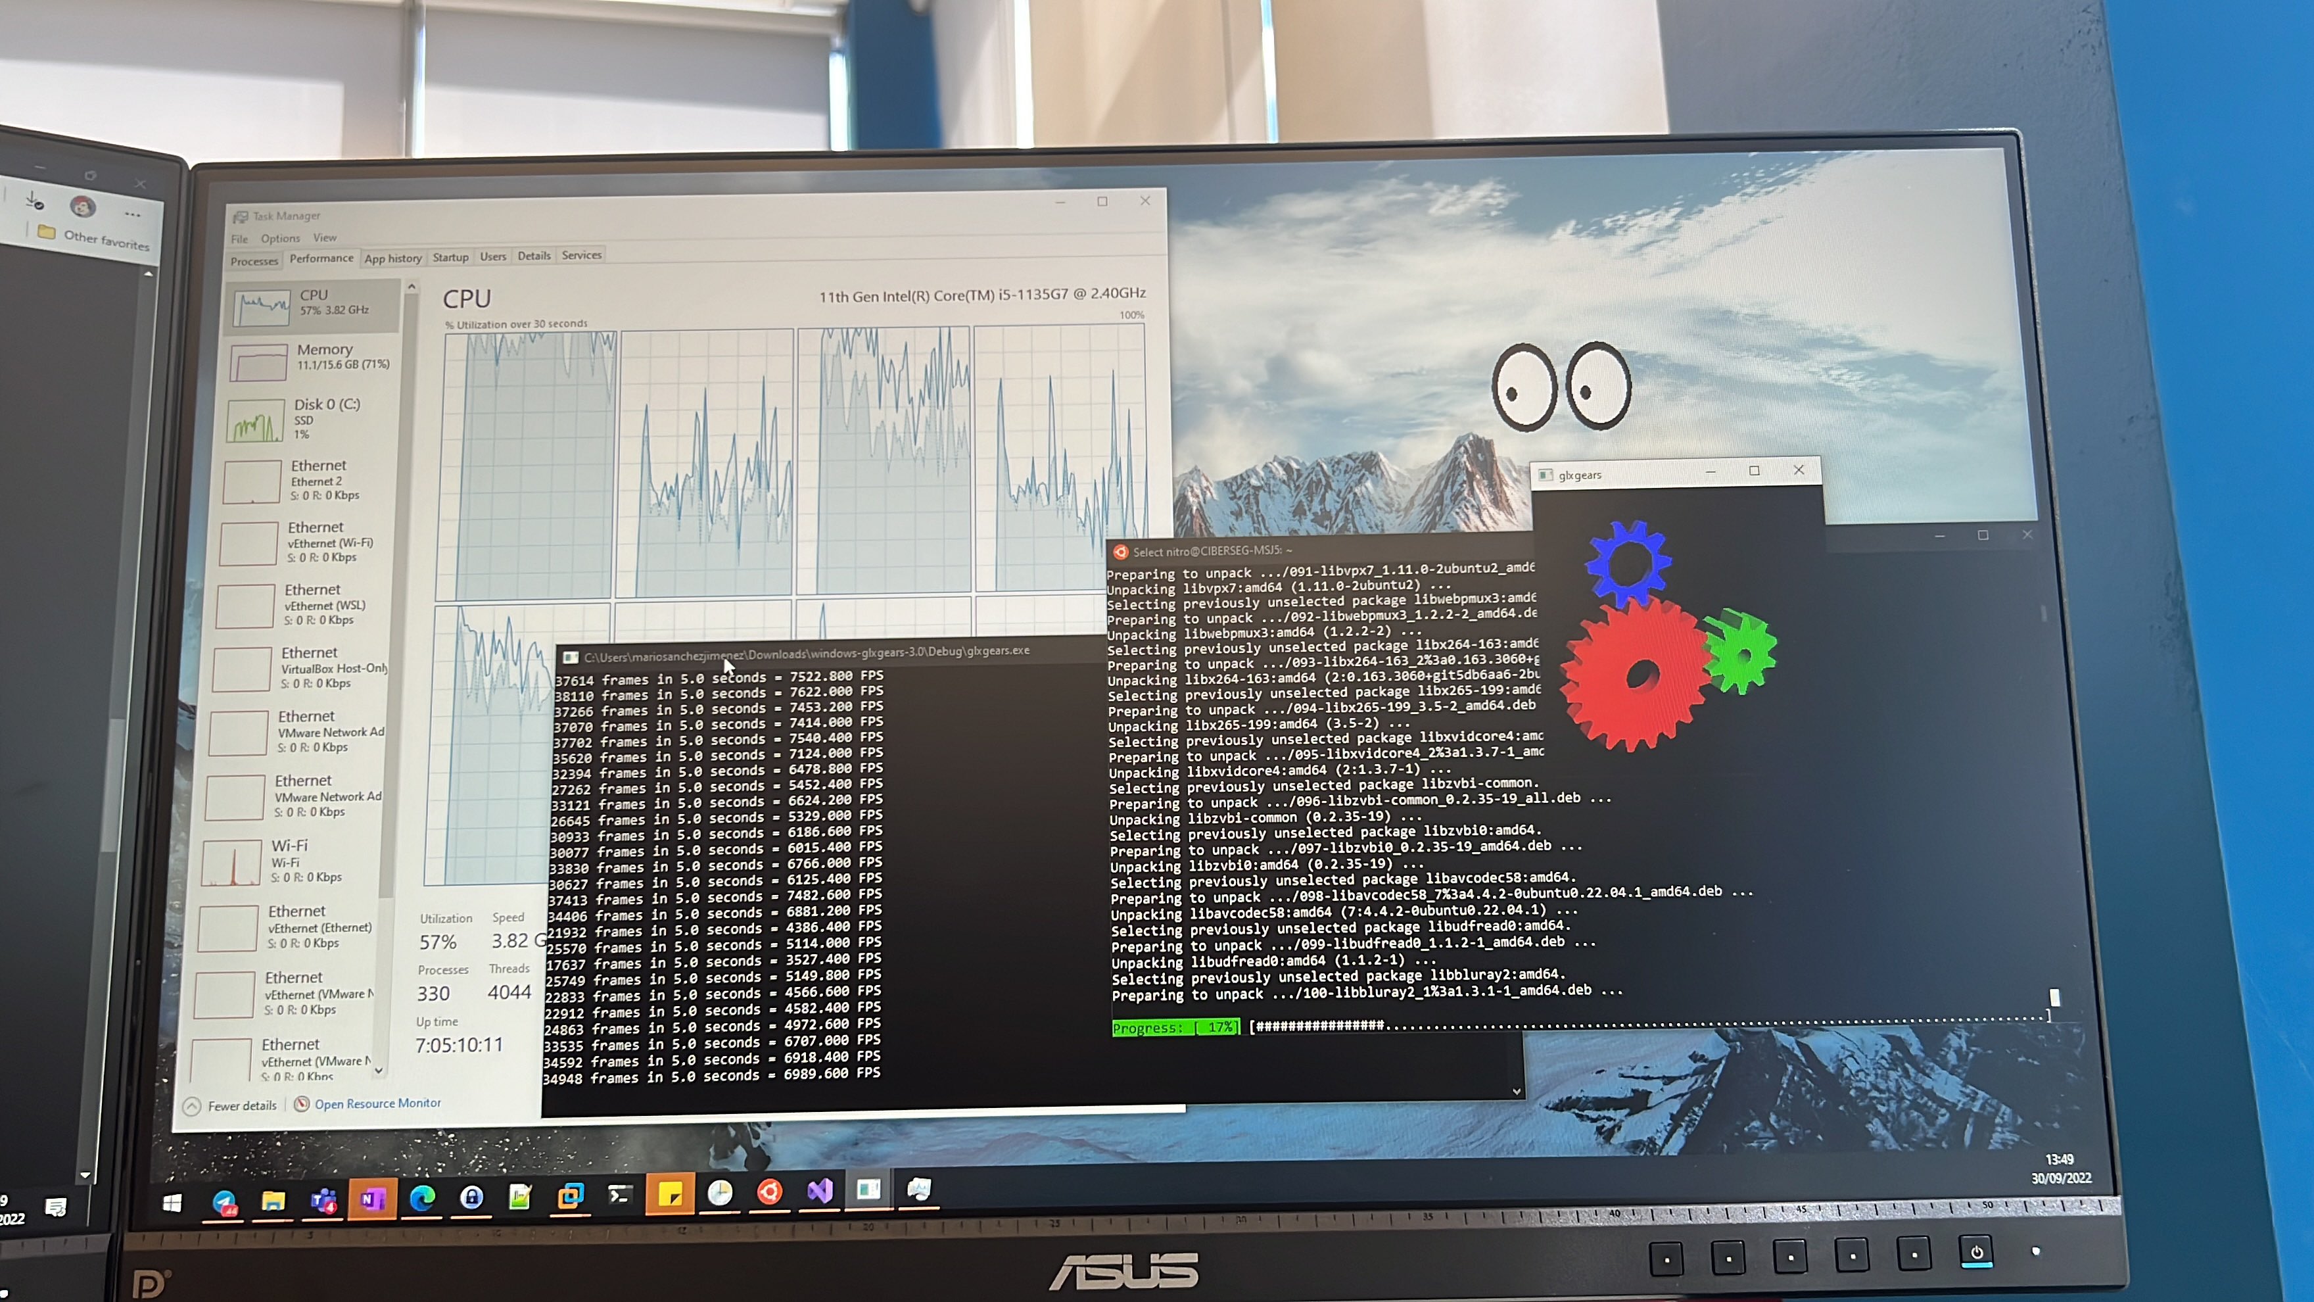This screenshot has height=1302, width=2314.
Task: Open the VMware Workstation taskbar icon
Action: [x=571, y=1196]
